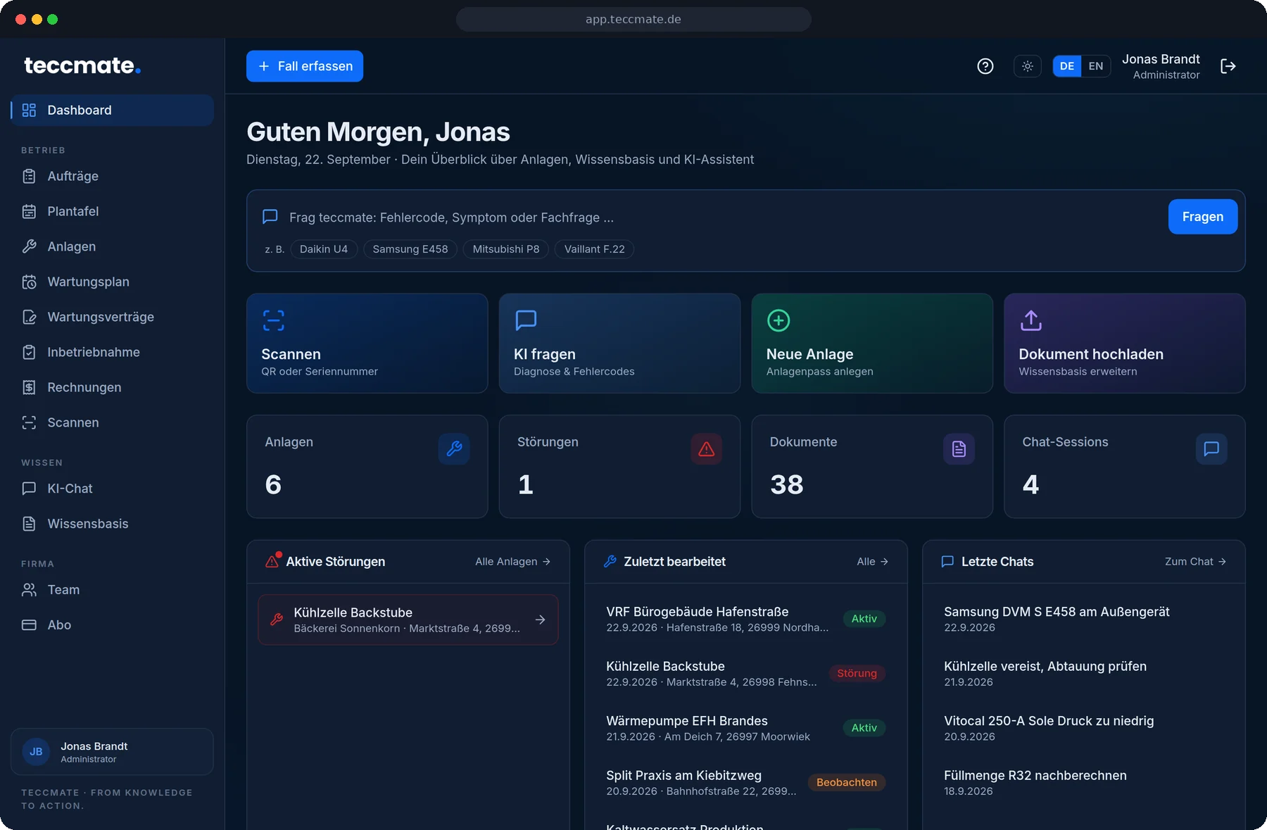Open the Scannen QR oder Seriennummer card
This screenshot has width=1267, height=830.
[x=367, y=344]
